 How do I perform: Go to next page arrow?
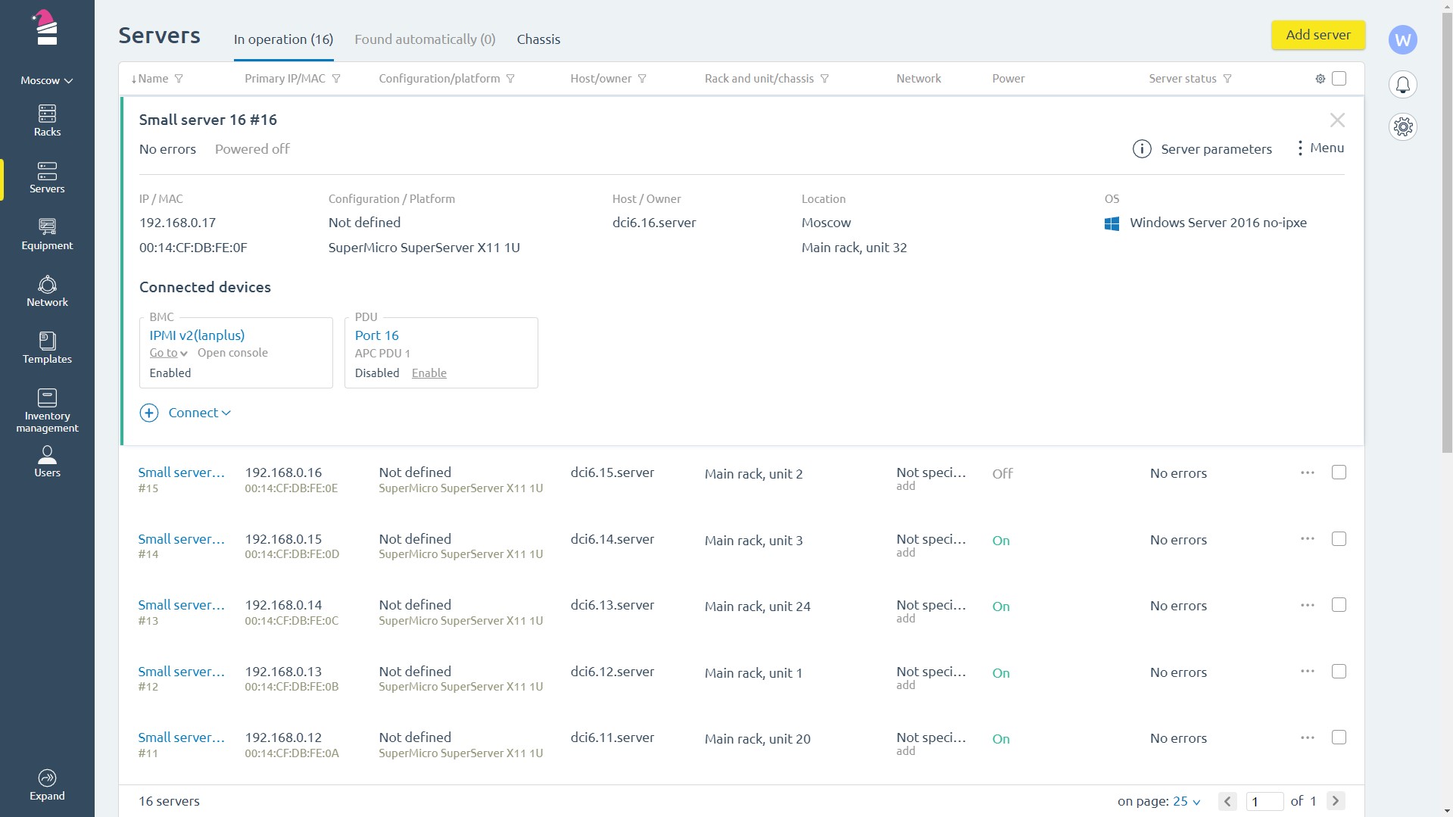tap(1336, 801)
